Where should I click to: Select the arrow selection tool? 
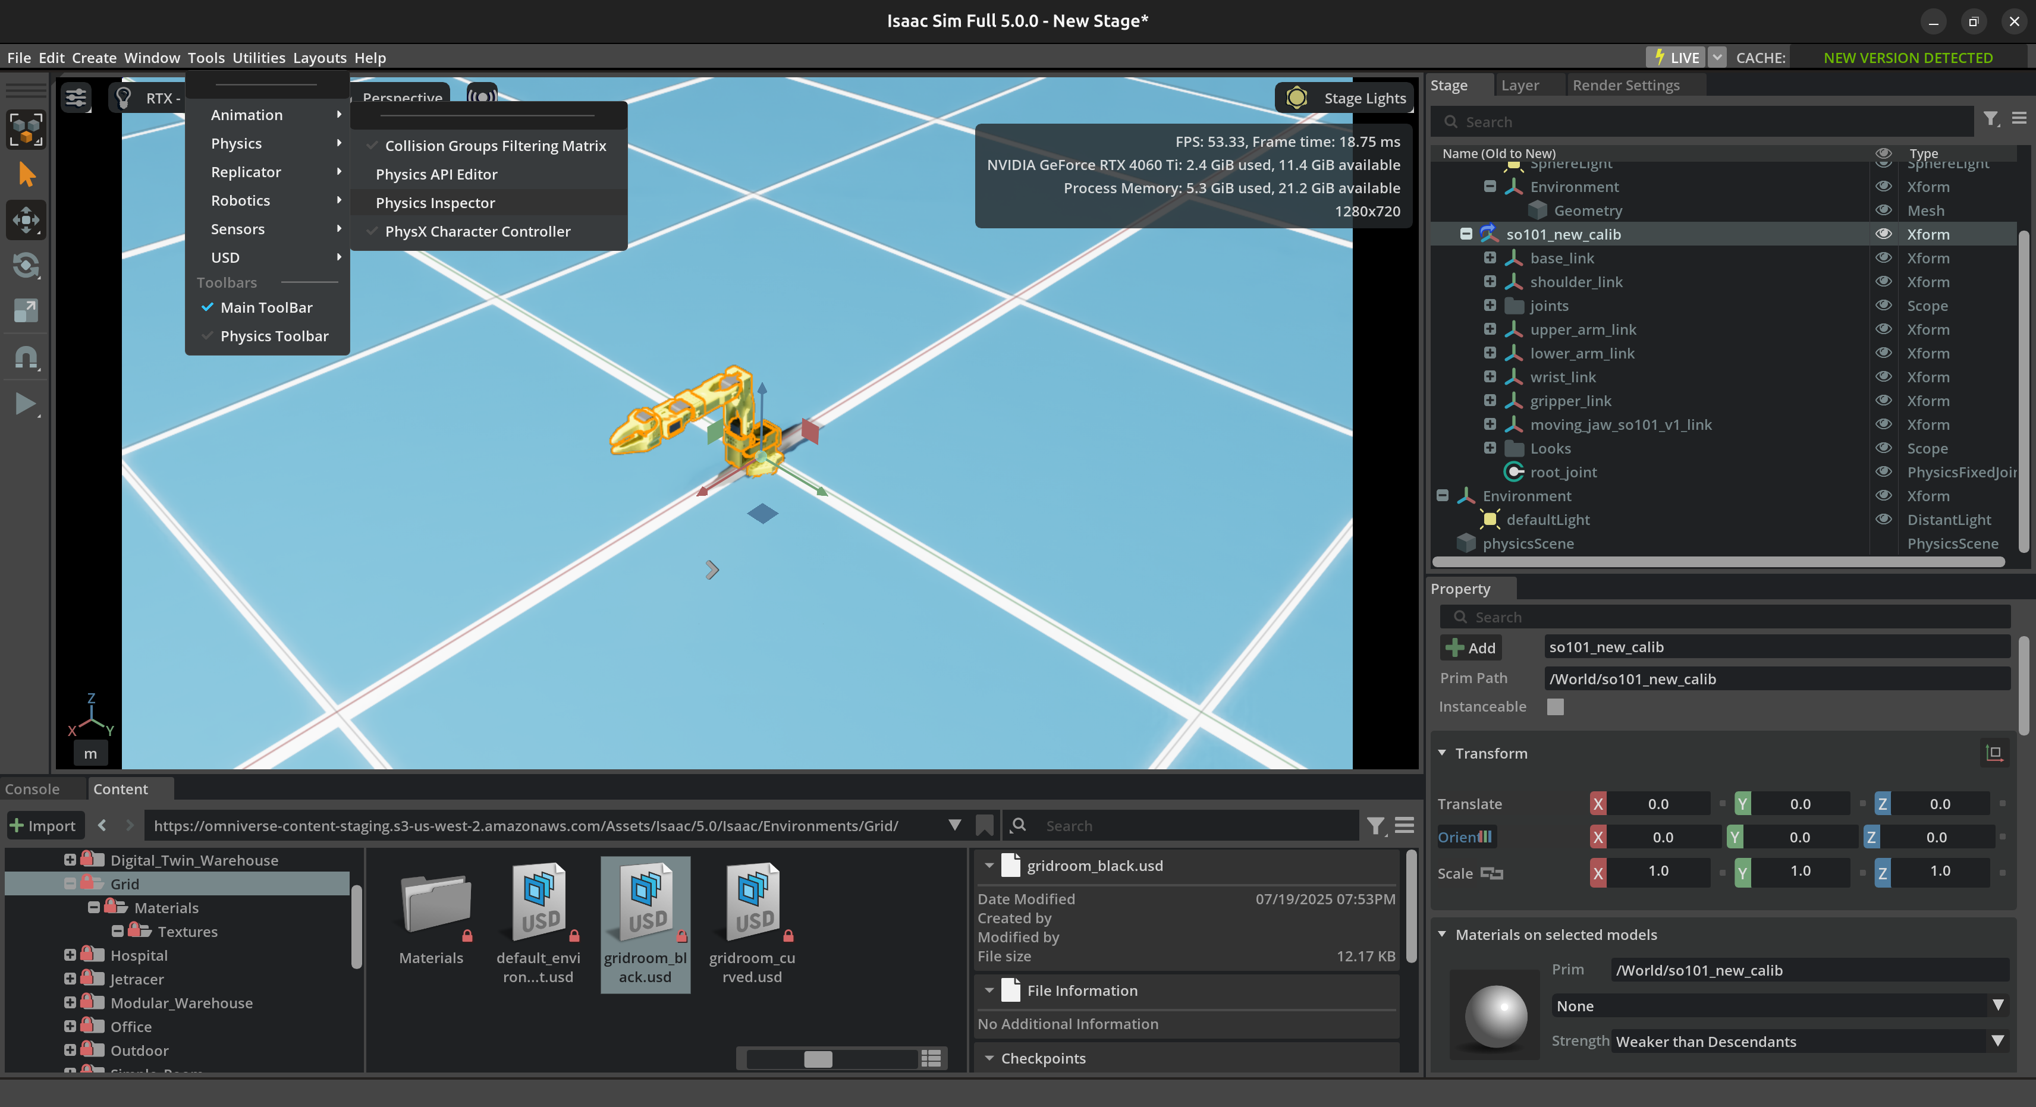26,174
